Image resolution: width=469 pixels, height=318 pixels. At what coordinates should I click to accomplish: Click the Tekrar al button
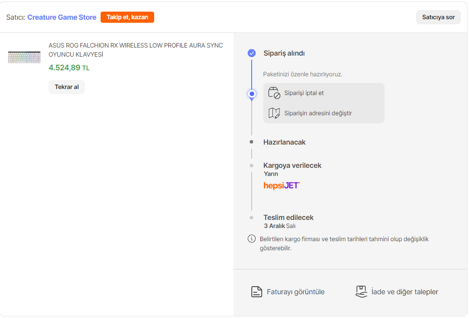[67, 87]
